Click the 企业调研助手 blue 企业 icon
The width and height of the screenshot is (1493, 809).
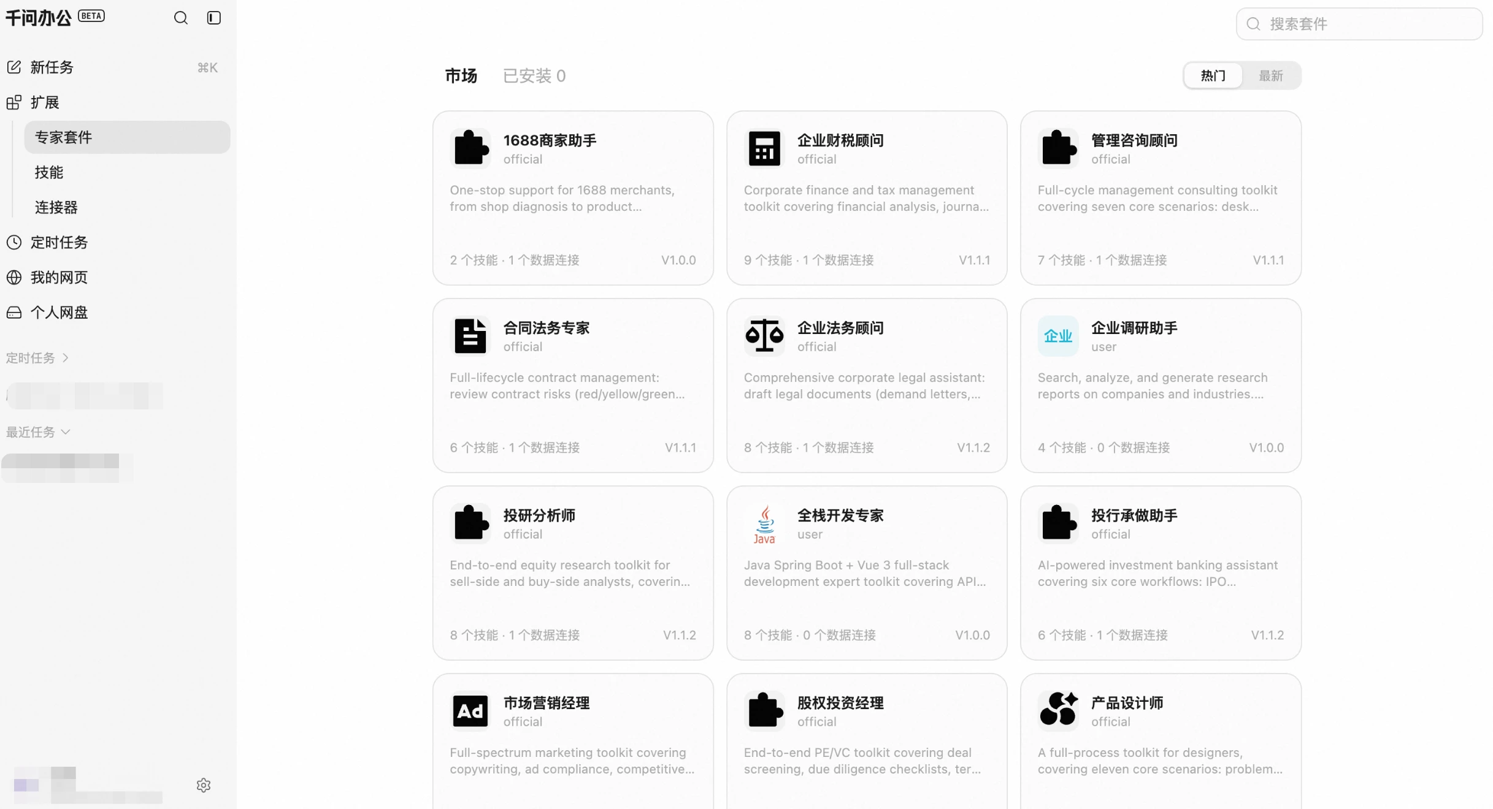coord(1058,336)
